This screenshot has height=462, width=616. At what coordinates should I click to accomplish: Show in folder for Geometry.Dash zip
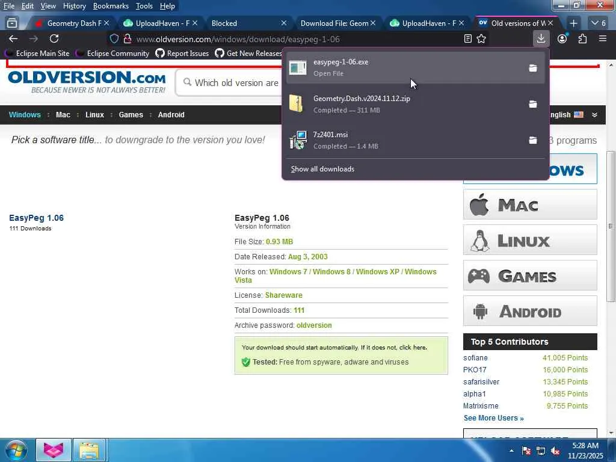pyautogui.click(x=533, y=104)
